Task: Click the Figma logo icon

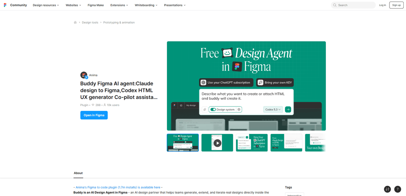Action: click(x=5, y=5)
